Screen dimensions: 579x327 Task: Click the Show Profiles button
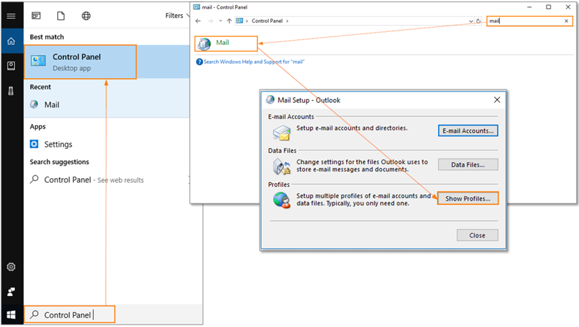468,199
